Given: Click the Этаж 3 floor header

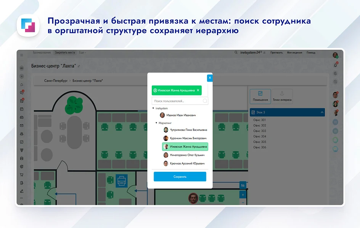Looking at the screenshot, I should 287,112.
